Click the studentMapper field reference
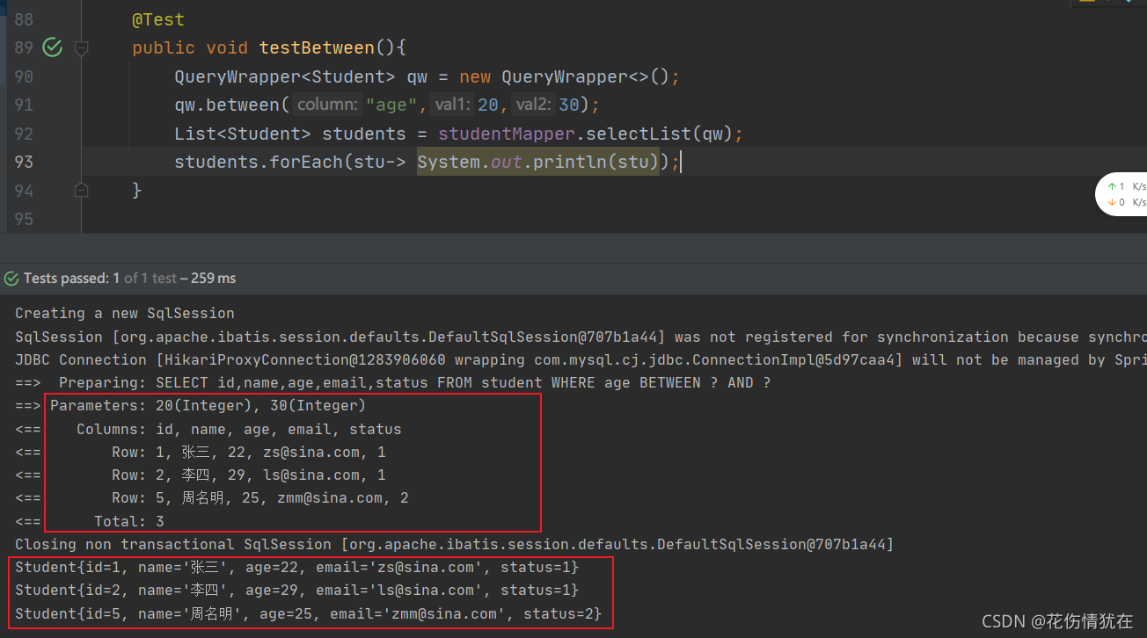 [x=507, y=134]
